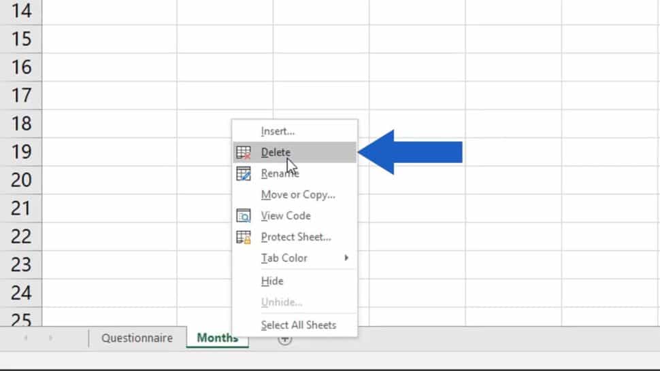The image size is (660, 371).
Task: Select View Code menu entry
Action: [295, 215]
